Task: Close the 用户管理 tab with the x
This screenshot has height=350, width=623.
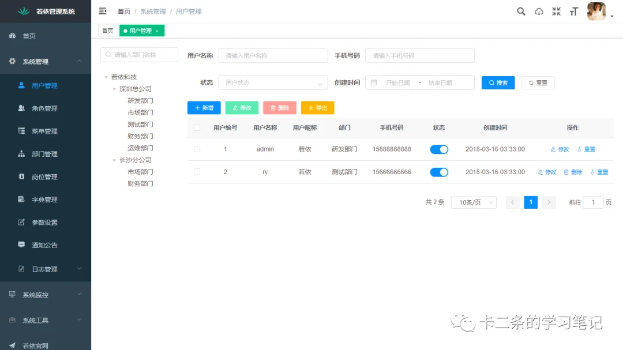Action: coord(157,31)
